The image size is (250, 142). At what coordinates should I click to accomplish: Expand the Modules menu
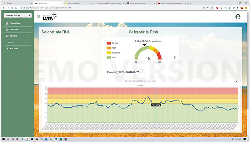[18, 36]
